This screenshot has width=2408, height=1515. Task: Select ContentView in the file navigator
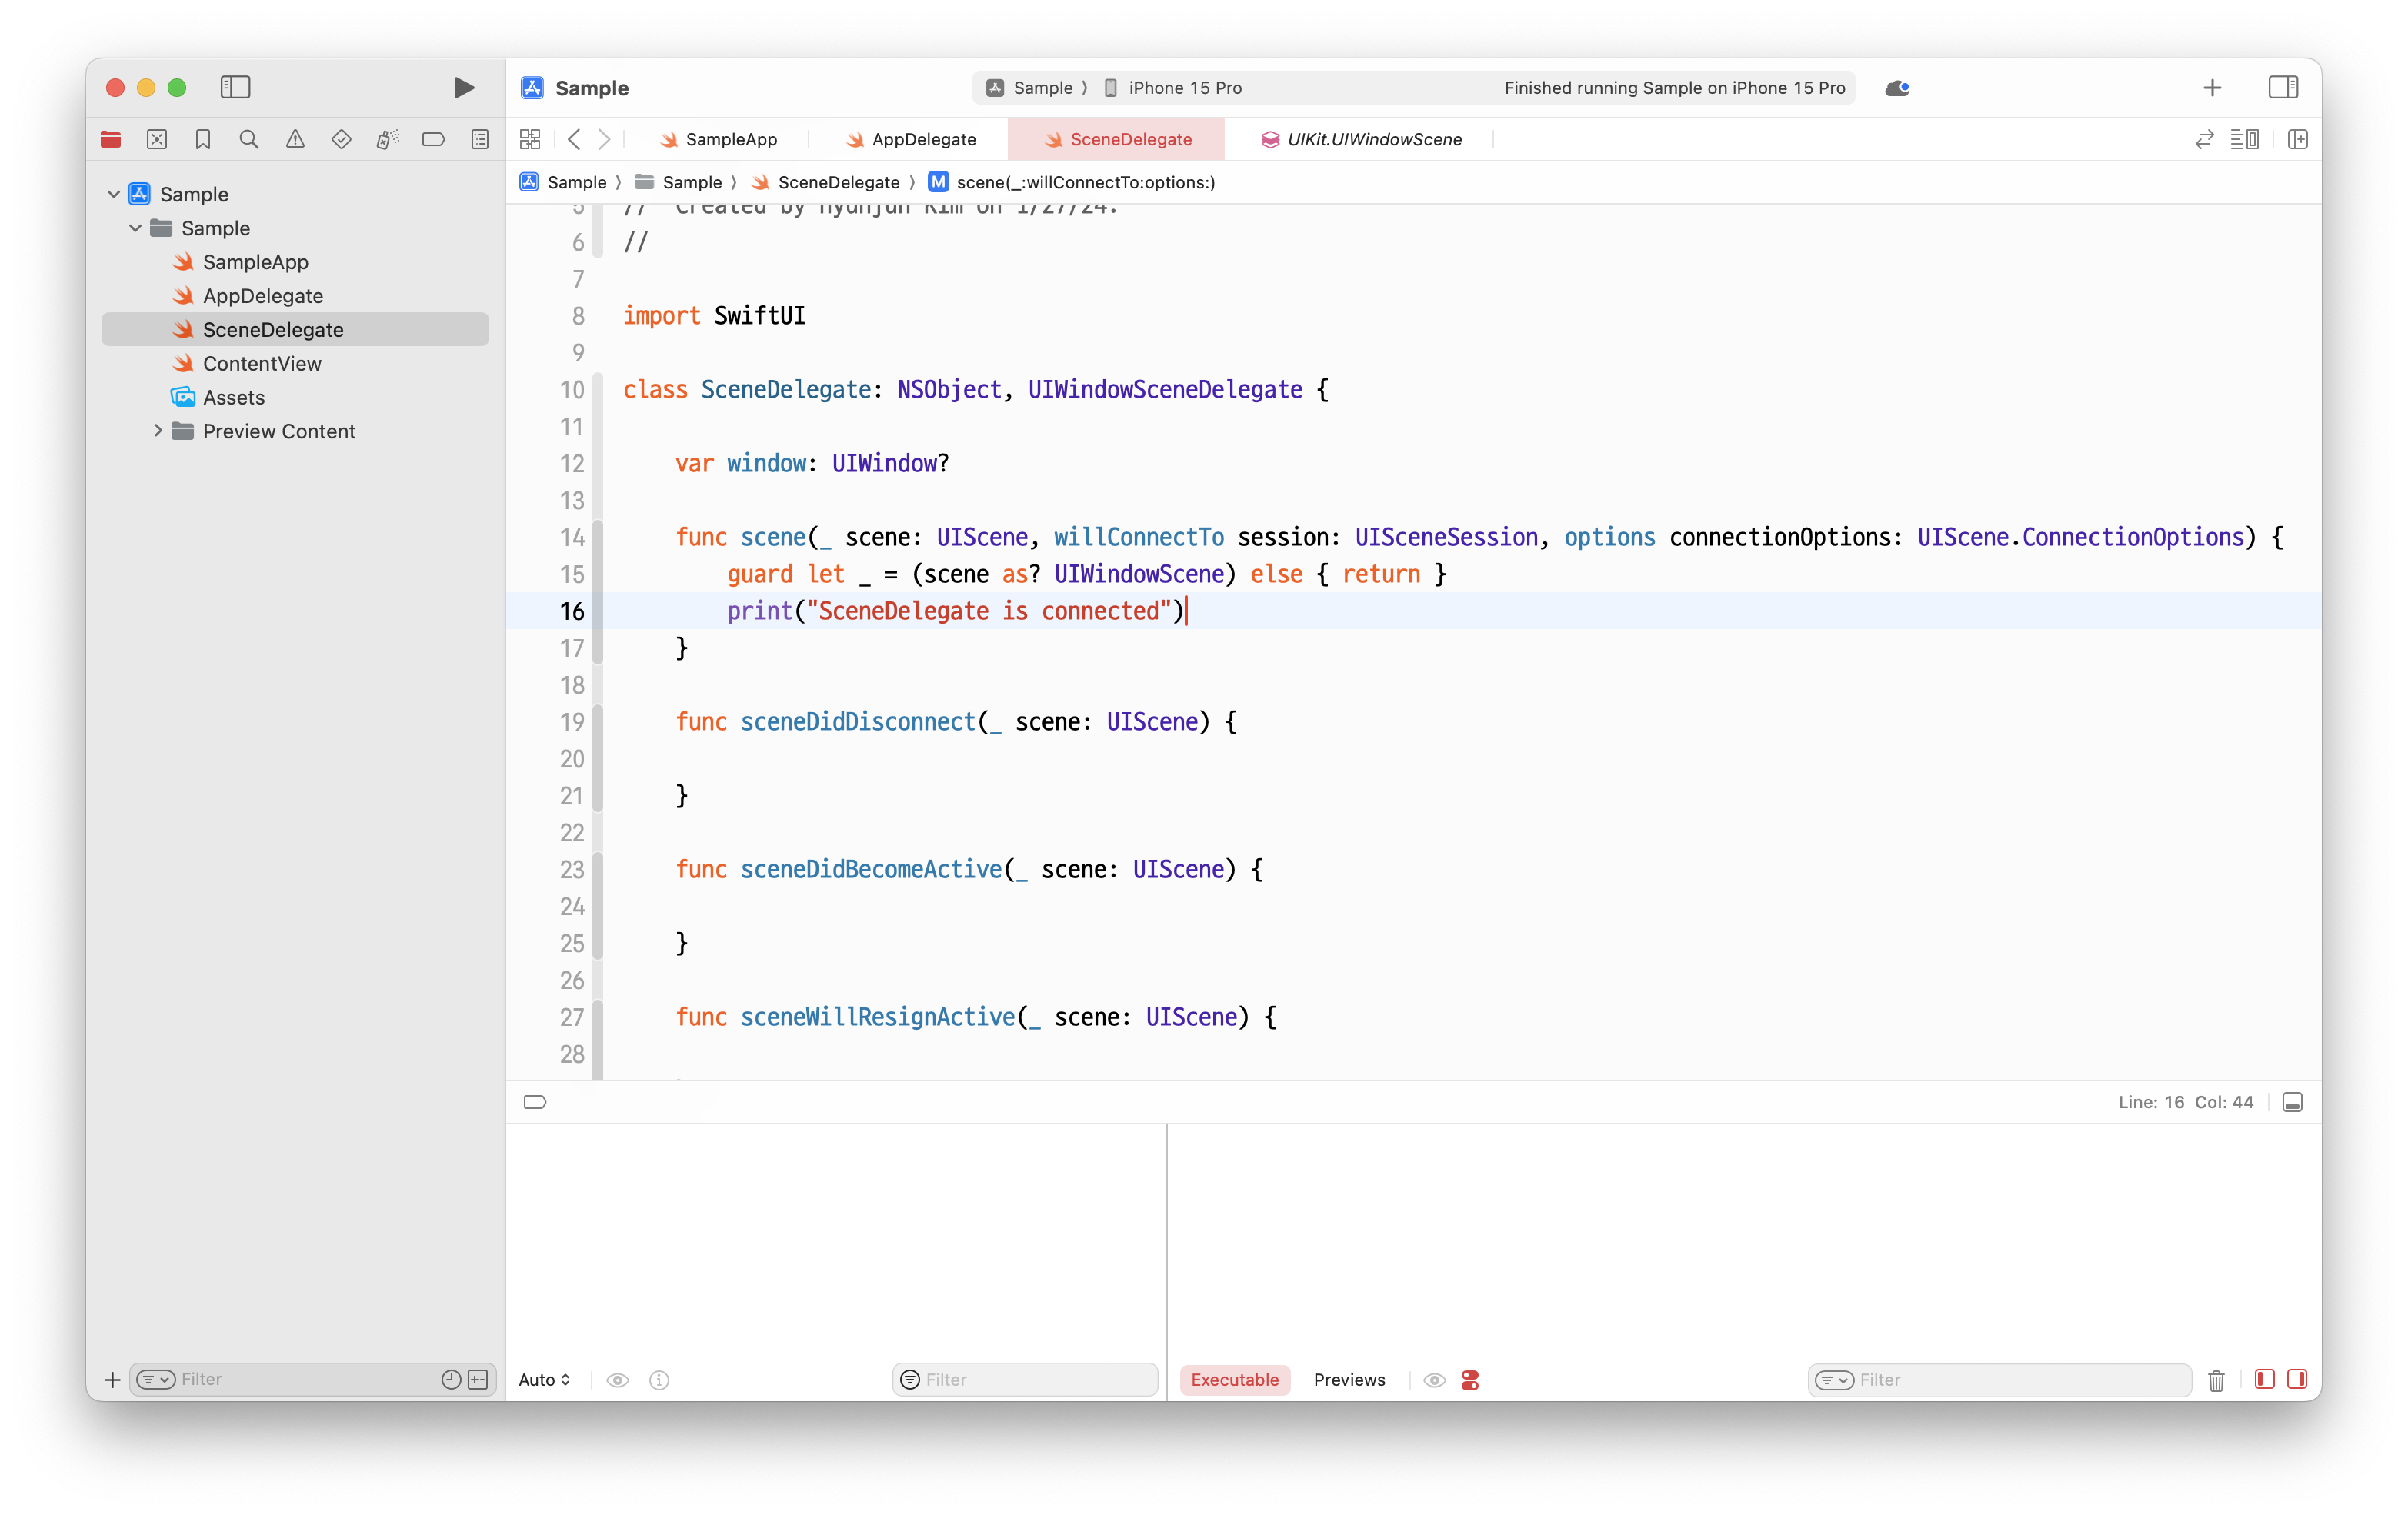tap(262, 364)
